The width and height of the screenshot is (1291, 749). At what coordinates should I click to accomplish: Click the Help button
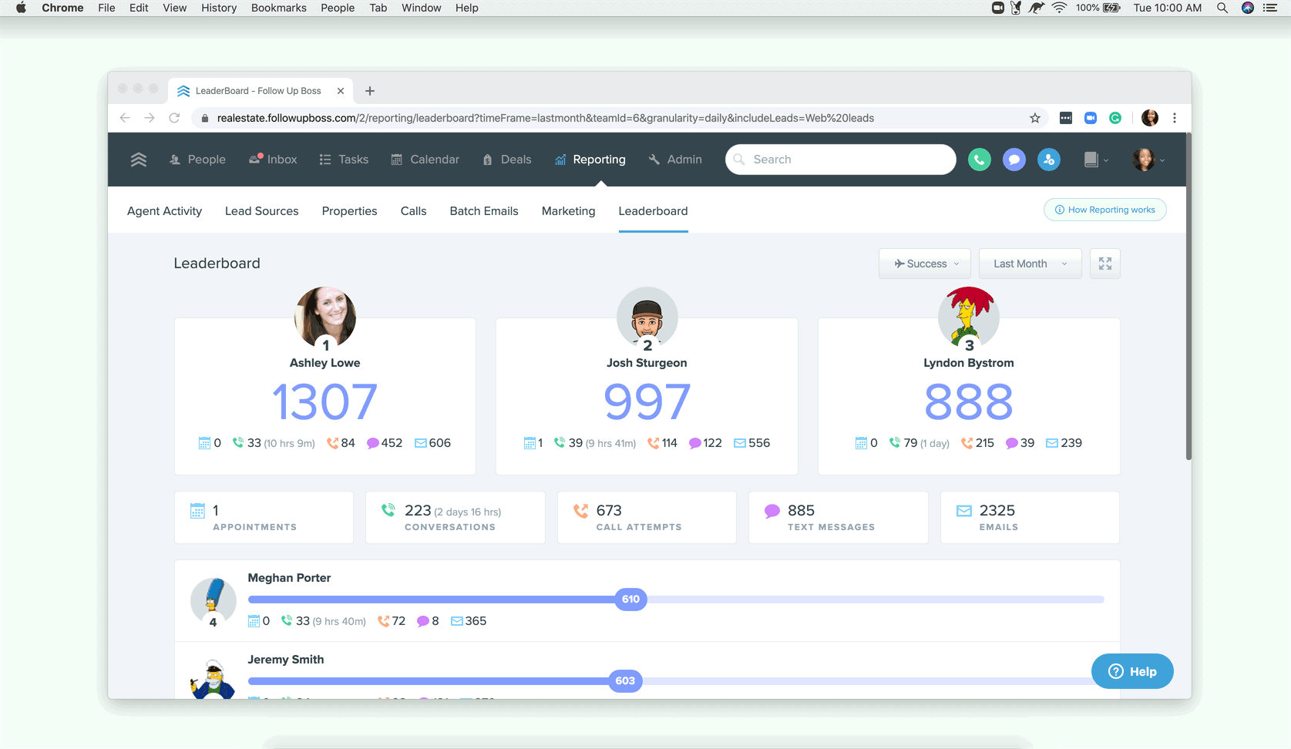(1132, 671)
